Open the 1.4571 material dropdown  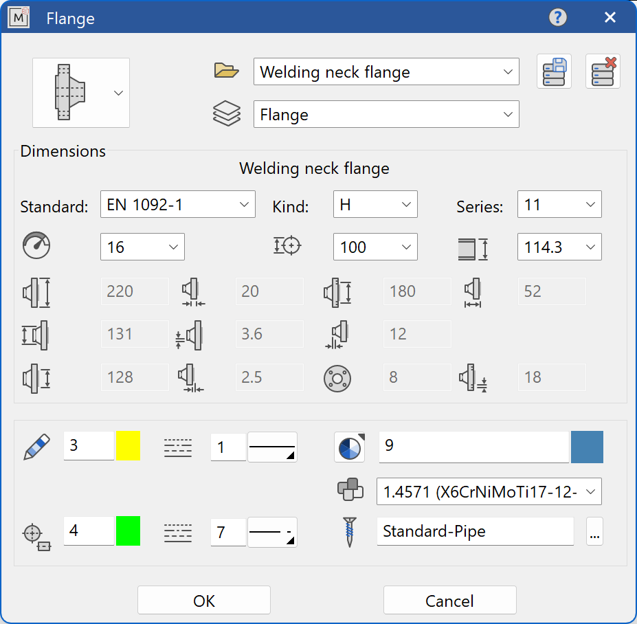coord(489,491)
